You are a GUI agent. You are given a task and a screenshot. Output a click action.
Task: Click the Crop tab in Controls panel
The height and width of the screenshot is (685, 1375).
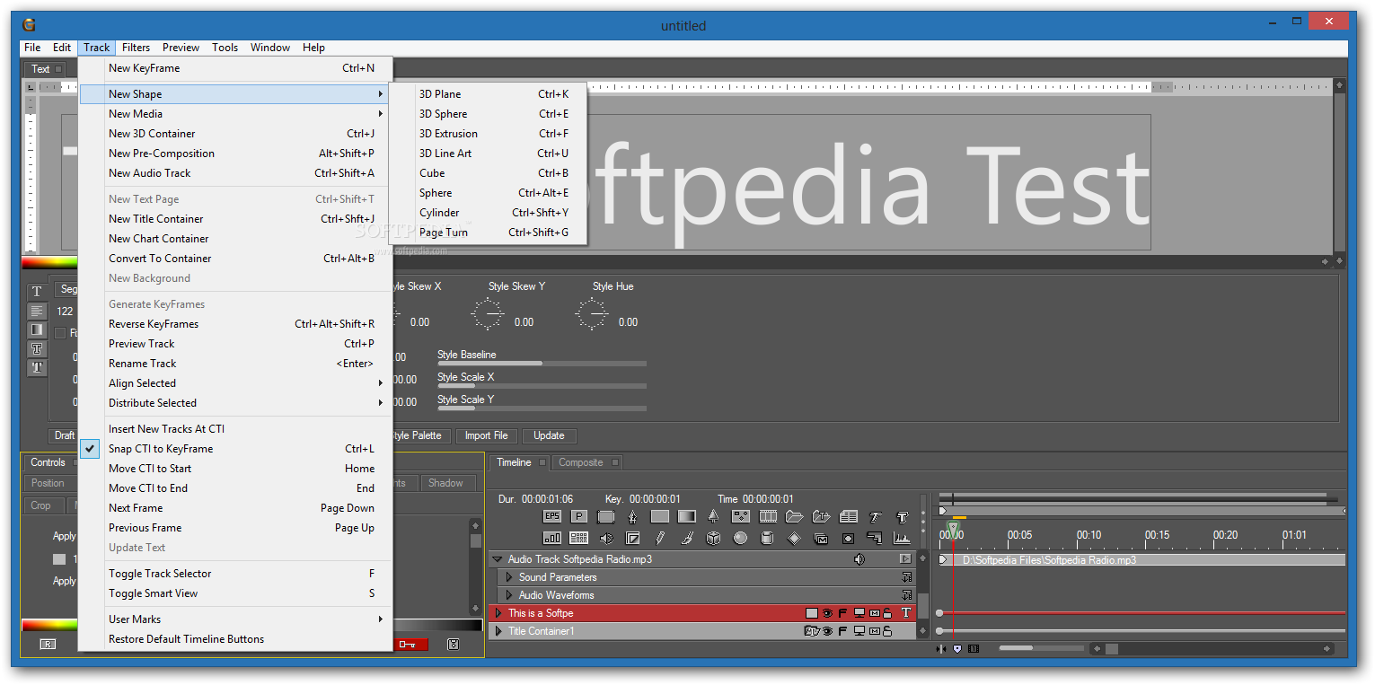click(41, 505)
